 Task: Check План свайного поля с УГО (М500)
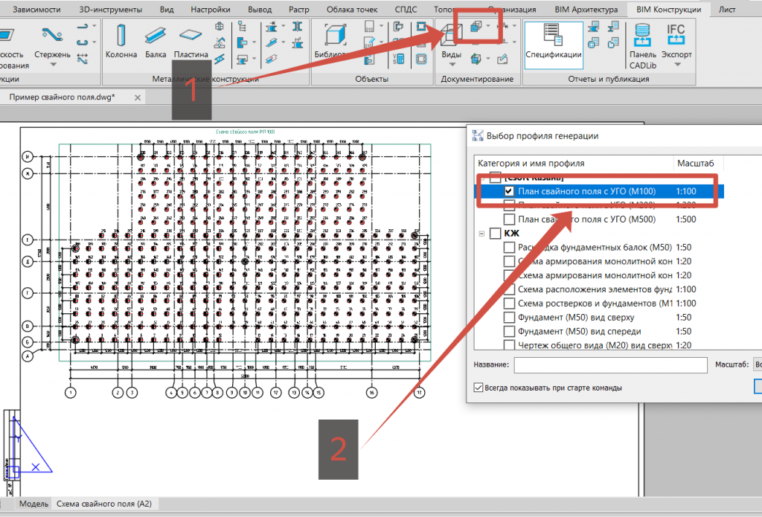pyautogui.click(x=509, y=219)
